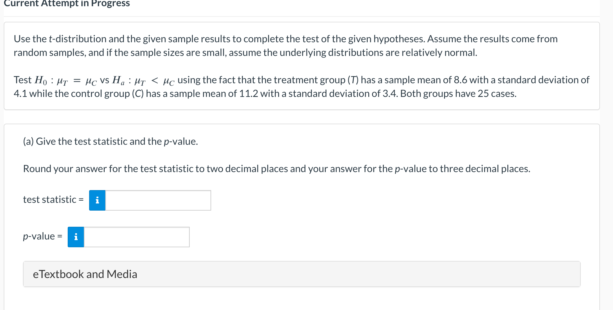Click the italic (C) control group symbol
613x310 pixels.
pyautogui.click(x=138, y=93)
